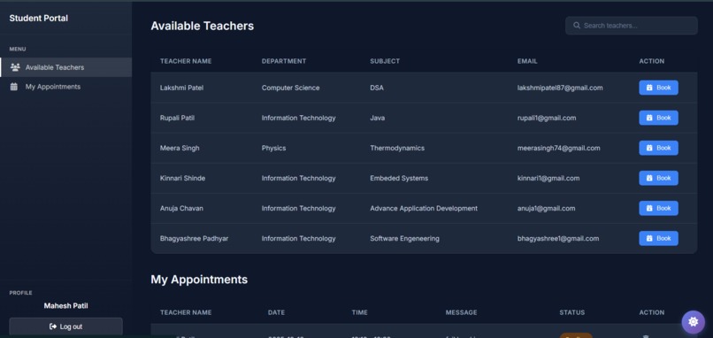The image size is (713, 338).
Task: Book an appointment with Bhagyashree Padhyar
Action: pos(658,238)
